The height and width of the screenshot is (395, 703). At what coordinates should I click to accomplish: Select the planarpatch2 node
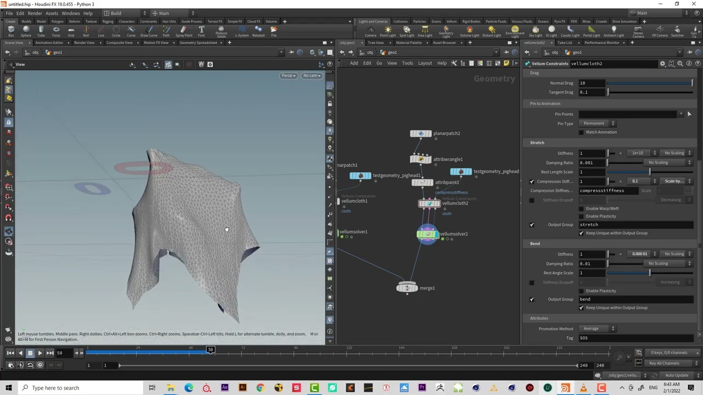[x=421, y=133]
